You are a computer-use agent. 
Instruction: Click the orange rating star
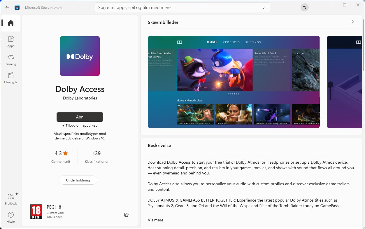point(65,153)
